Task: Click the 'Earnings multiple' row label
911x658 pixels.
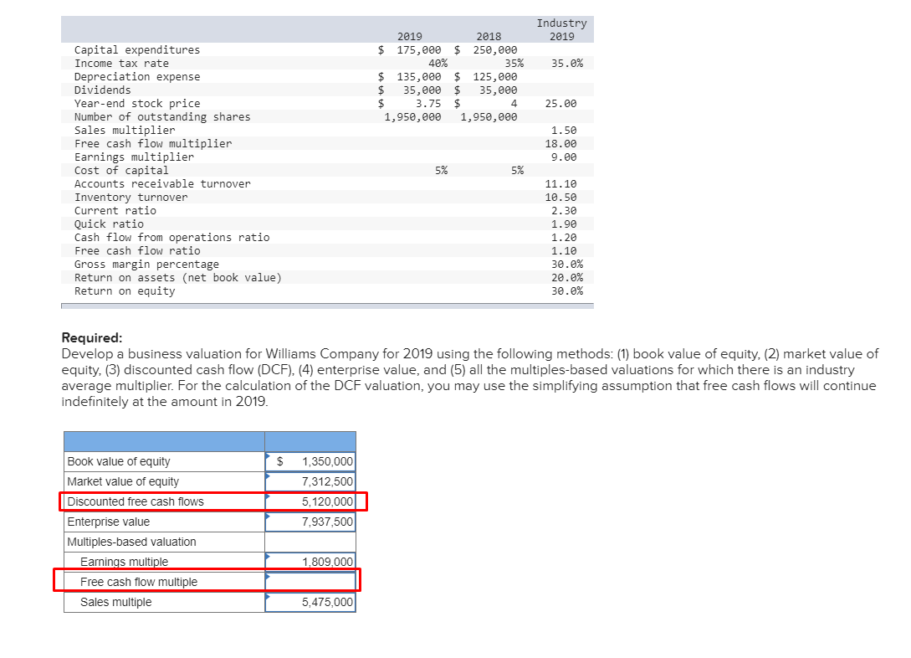Action: point(125,562)
